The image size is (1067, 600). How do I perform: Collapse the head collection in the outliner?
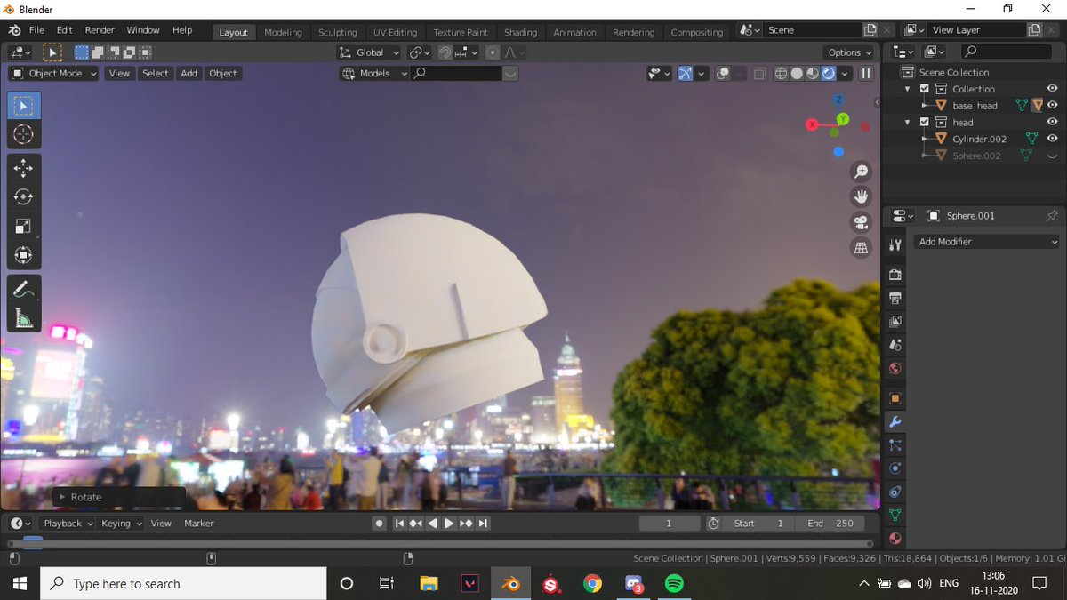click(x=906, y=122)
